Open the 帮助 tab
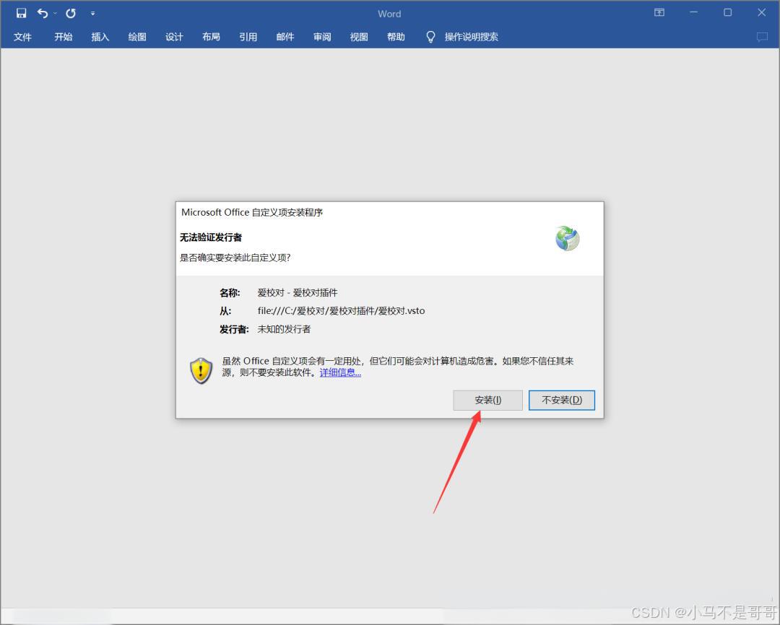780x625 pixels. pyautogui.click(x=396, y=37)
